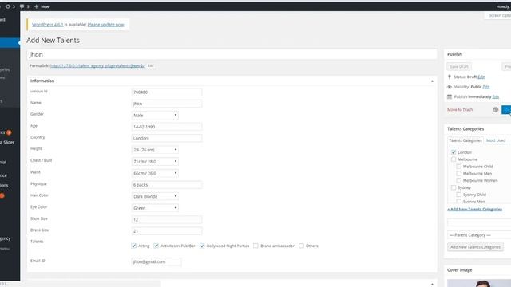Click the new category name input
Viewport: 511px width, 287px height.
tap(479, 222)
